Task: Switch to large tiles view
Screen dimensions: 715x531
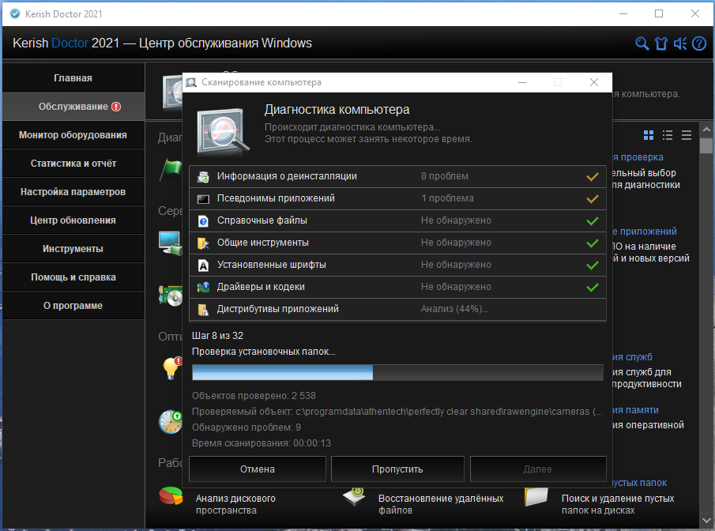Action: 649,135
